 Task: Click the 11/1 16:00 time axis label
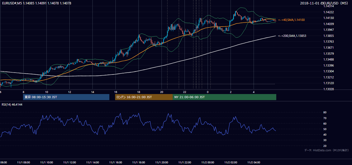[x=116, y=162]
